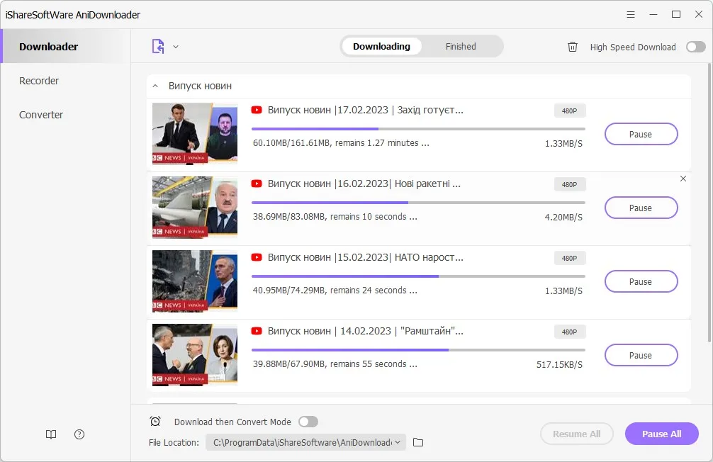Viewport: 713px width, 462px height.
Task: Click the paste URL file icon
Action: [158, 46]
